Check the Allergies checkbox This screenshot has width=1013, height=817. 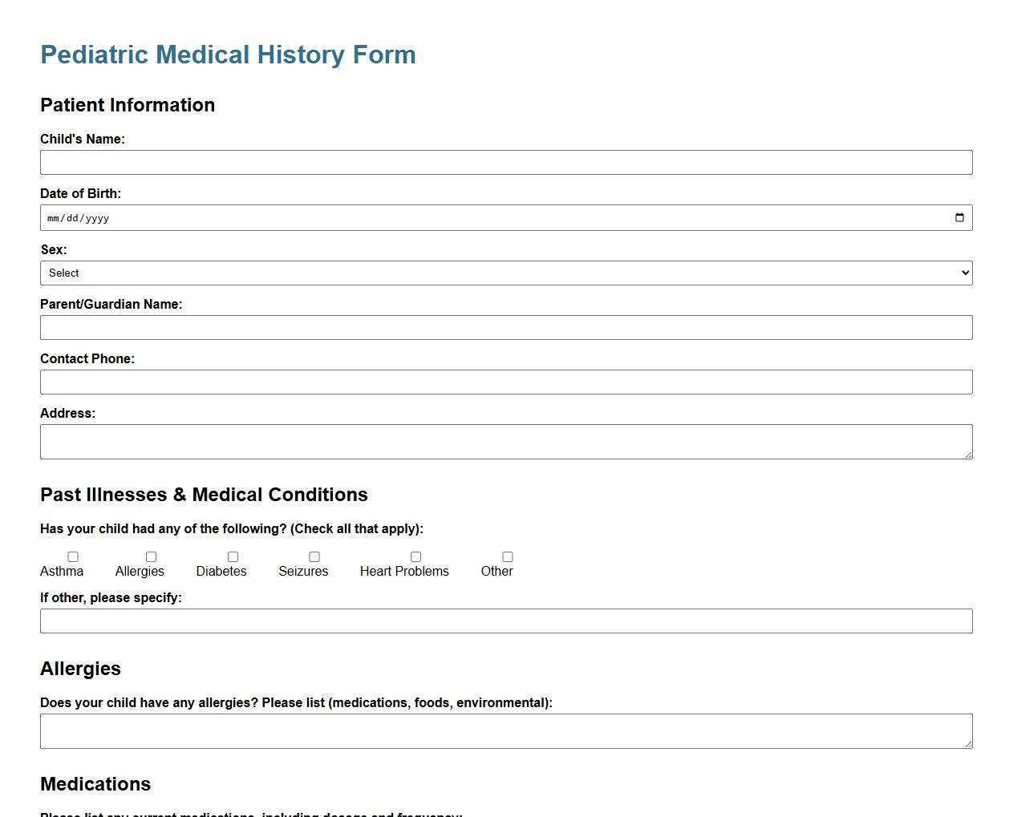pos(151,556)
